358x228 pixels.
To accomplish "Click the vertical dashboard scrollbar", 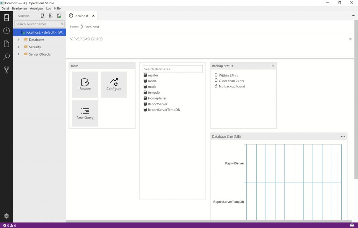I will pyautogui.click(x=356, y=100).
